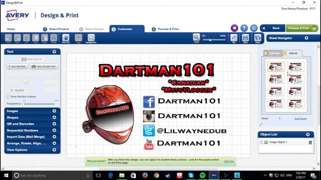Expand the Shapes panel
This screenshot has width=321, height=180.
(x=54, y=117)
